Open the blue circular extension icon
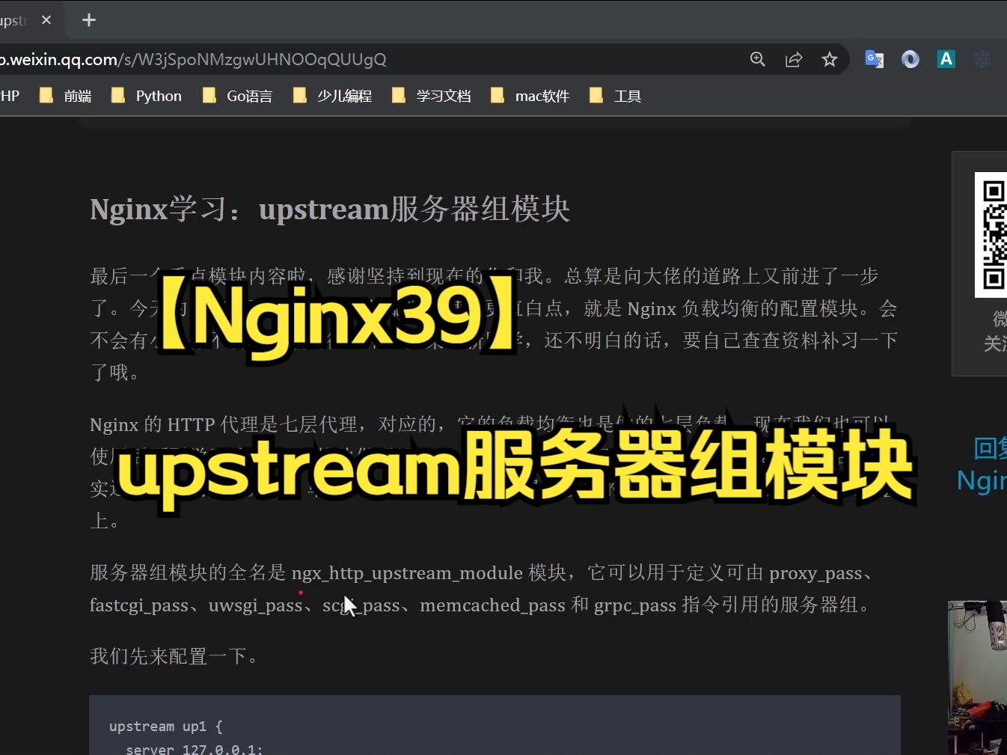This screenshot has width=1007, height=755. [910, 59]
